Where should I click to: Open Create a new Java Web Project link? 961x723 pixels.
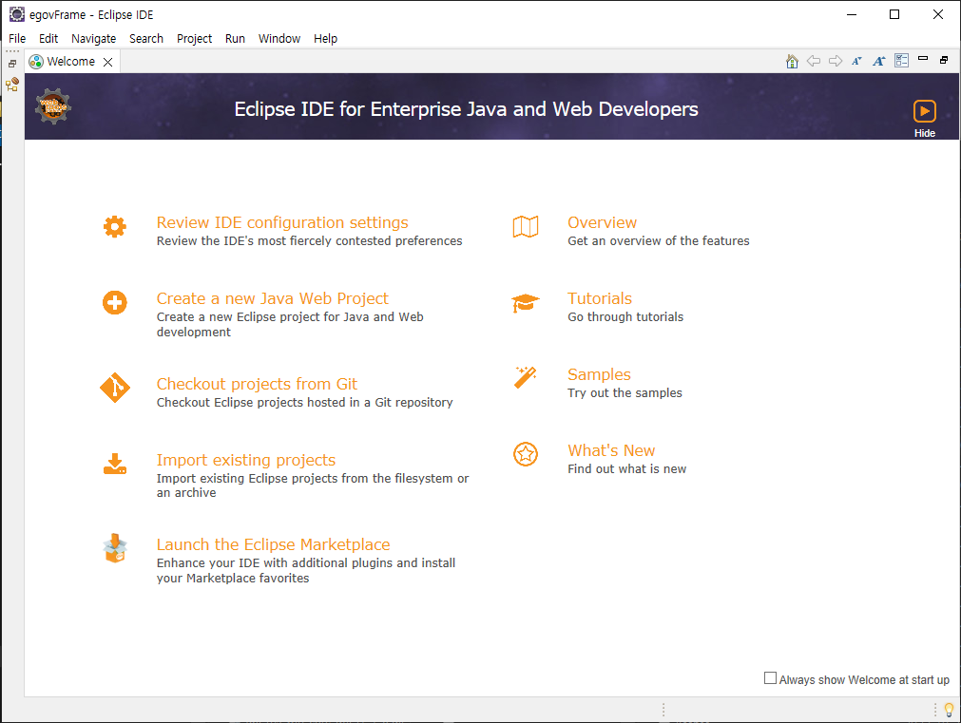click(272, 298)
